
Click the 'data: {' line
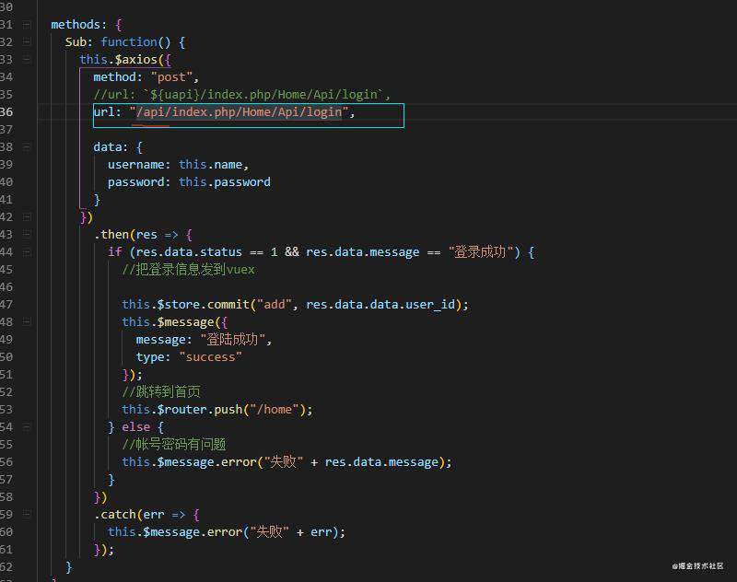pos(118,147)
